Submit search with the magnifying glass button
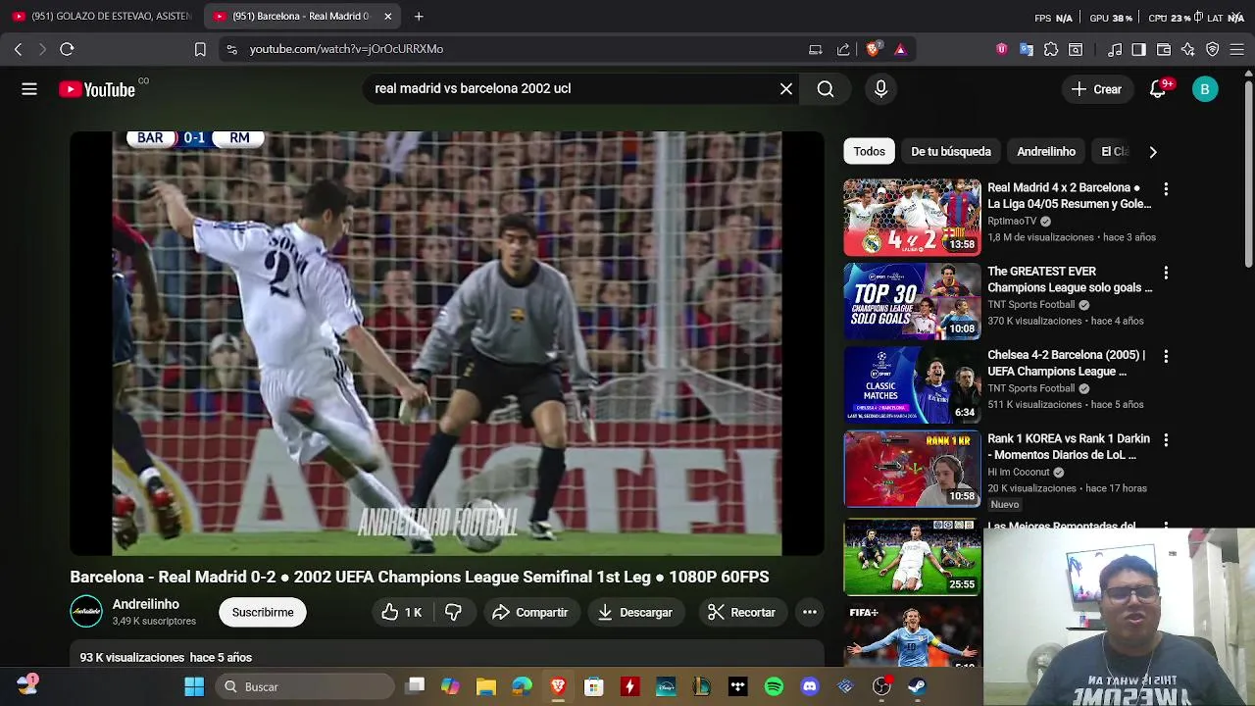1255x706 pixels. pos(826,89)
